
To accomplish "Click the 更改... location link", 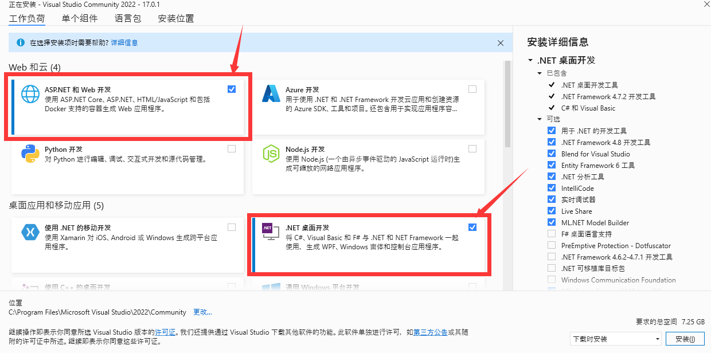I will pos(202,312).
